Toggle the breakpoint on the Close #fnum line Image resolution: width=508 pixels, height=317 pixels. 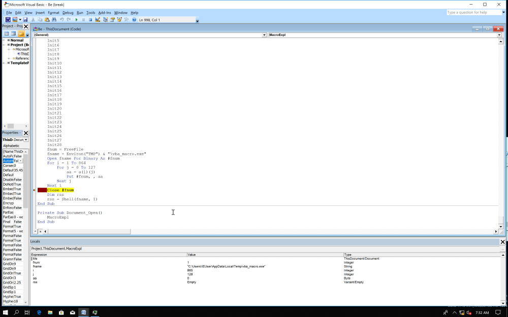coord(34,190)
